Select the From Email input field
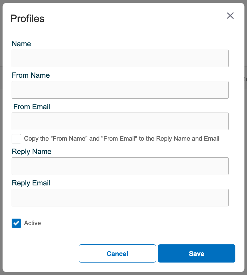 [x=120, y=121]
